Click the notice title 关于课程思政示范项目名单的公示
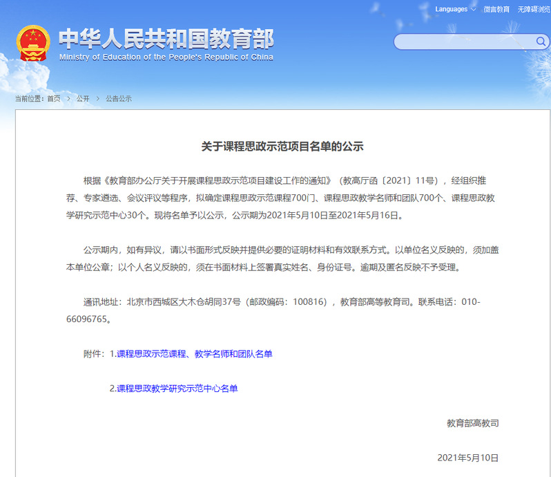Image resolution: width=551 pixels, height=477 pixels. coord(282,147)
